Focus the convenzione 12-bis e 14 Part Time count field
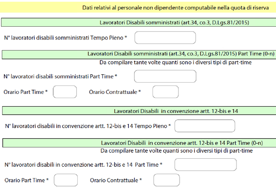 [204, 164]
